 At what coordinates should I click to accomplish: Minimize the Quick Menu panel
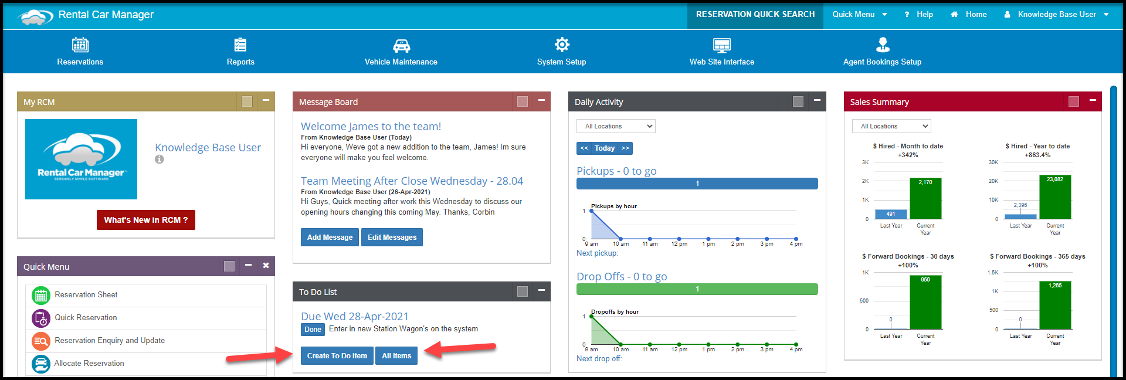tap(248, 266)
